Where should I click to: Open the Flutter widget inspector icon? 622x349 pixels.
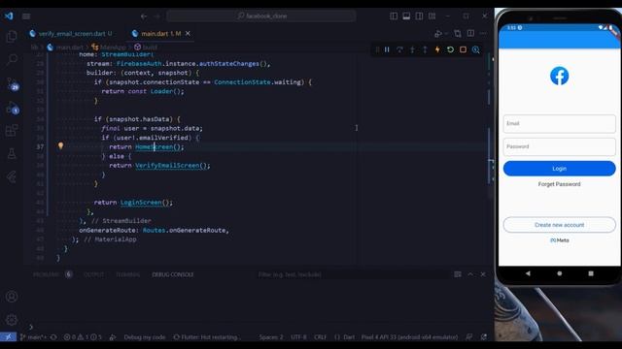tap(475, 49)
